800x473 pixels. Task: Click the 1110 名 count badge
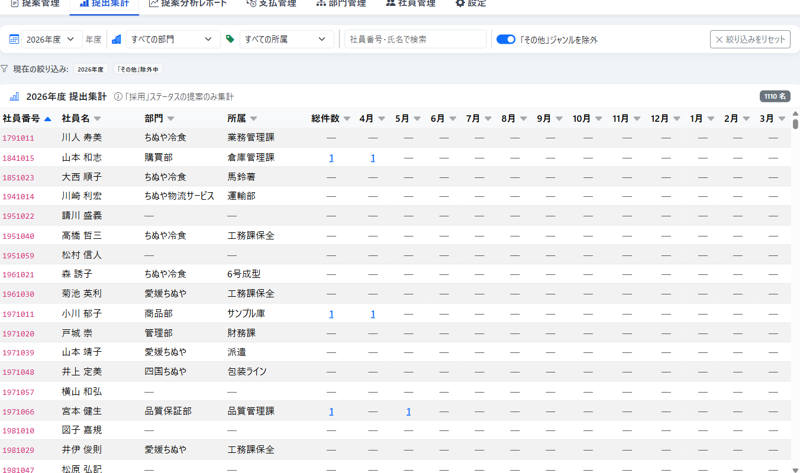click(775, 96)
